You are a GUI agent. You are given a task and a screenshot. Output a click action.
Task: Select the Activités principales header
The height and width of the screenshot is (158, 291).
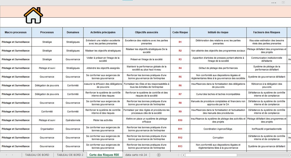pyautogui.click(x=103, y=32)
